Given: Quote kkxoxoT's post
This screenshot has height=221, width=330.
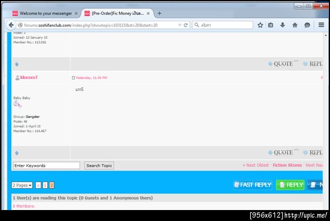Looking at the screenshot, I should (283, 152).
